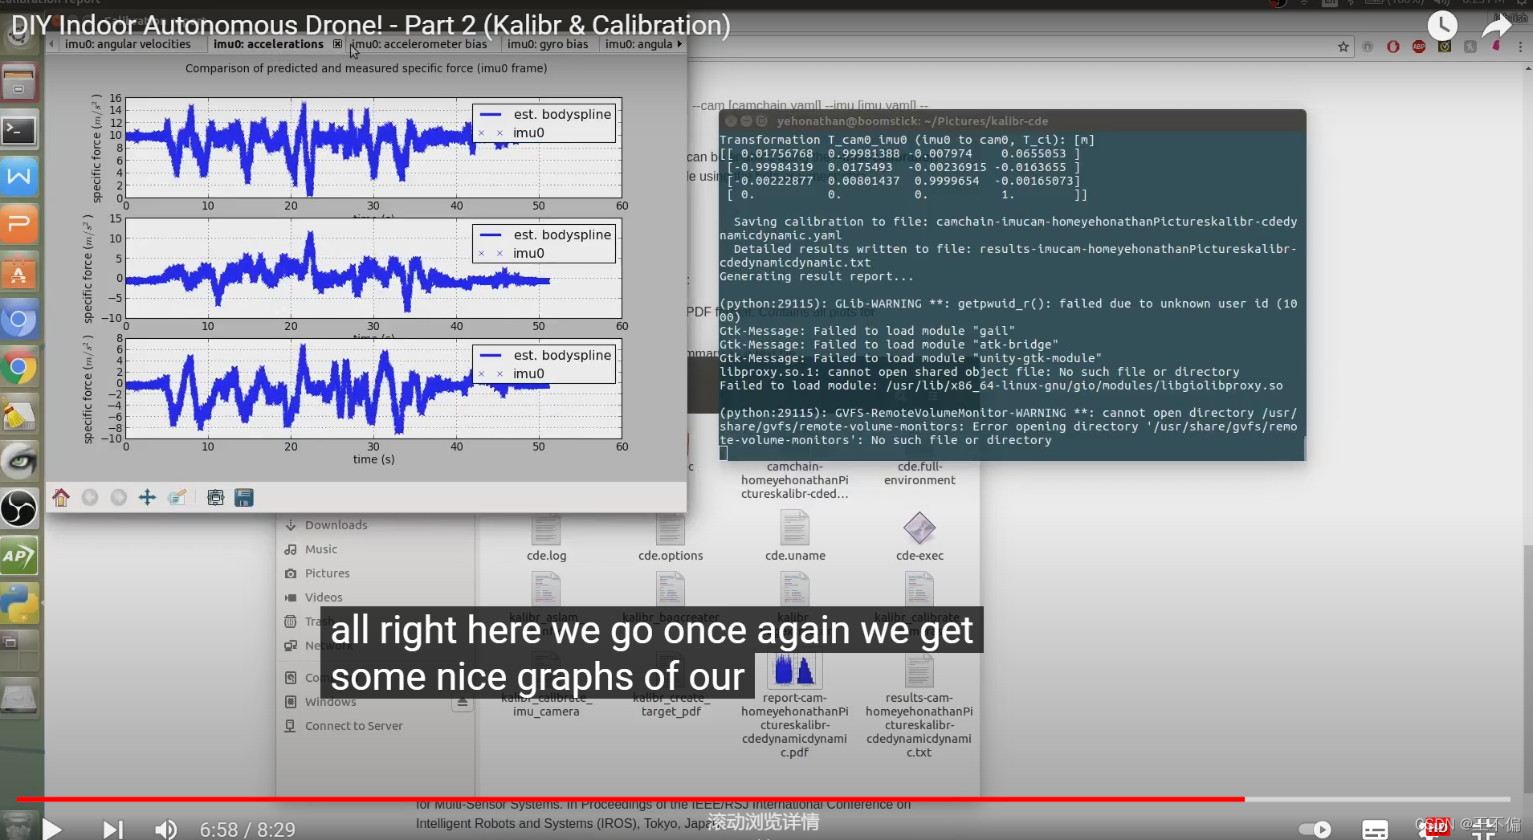
Task: Switch to imu0: accelerometer bias tab
Action: click(x=419, y=44)
